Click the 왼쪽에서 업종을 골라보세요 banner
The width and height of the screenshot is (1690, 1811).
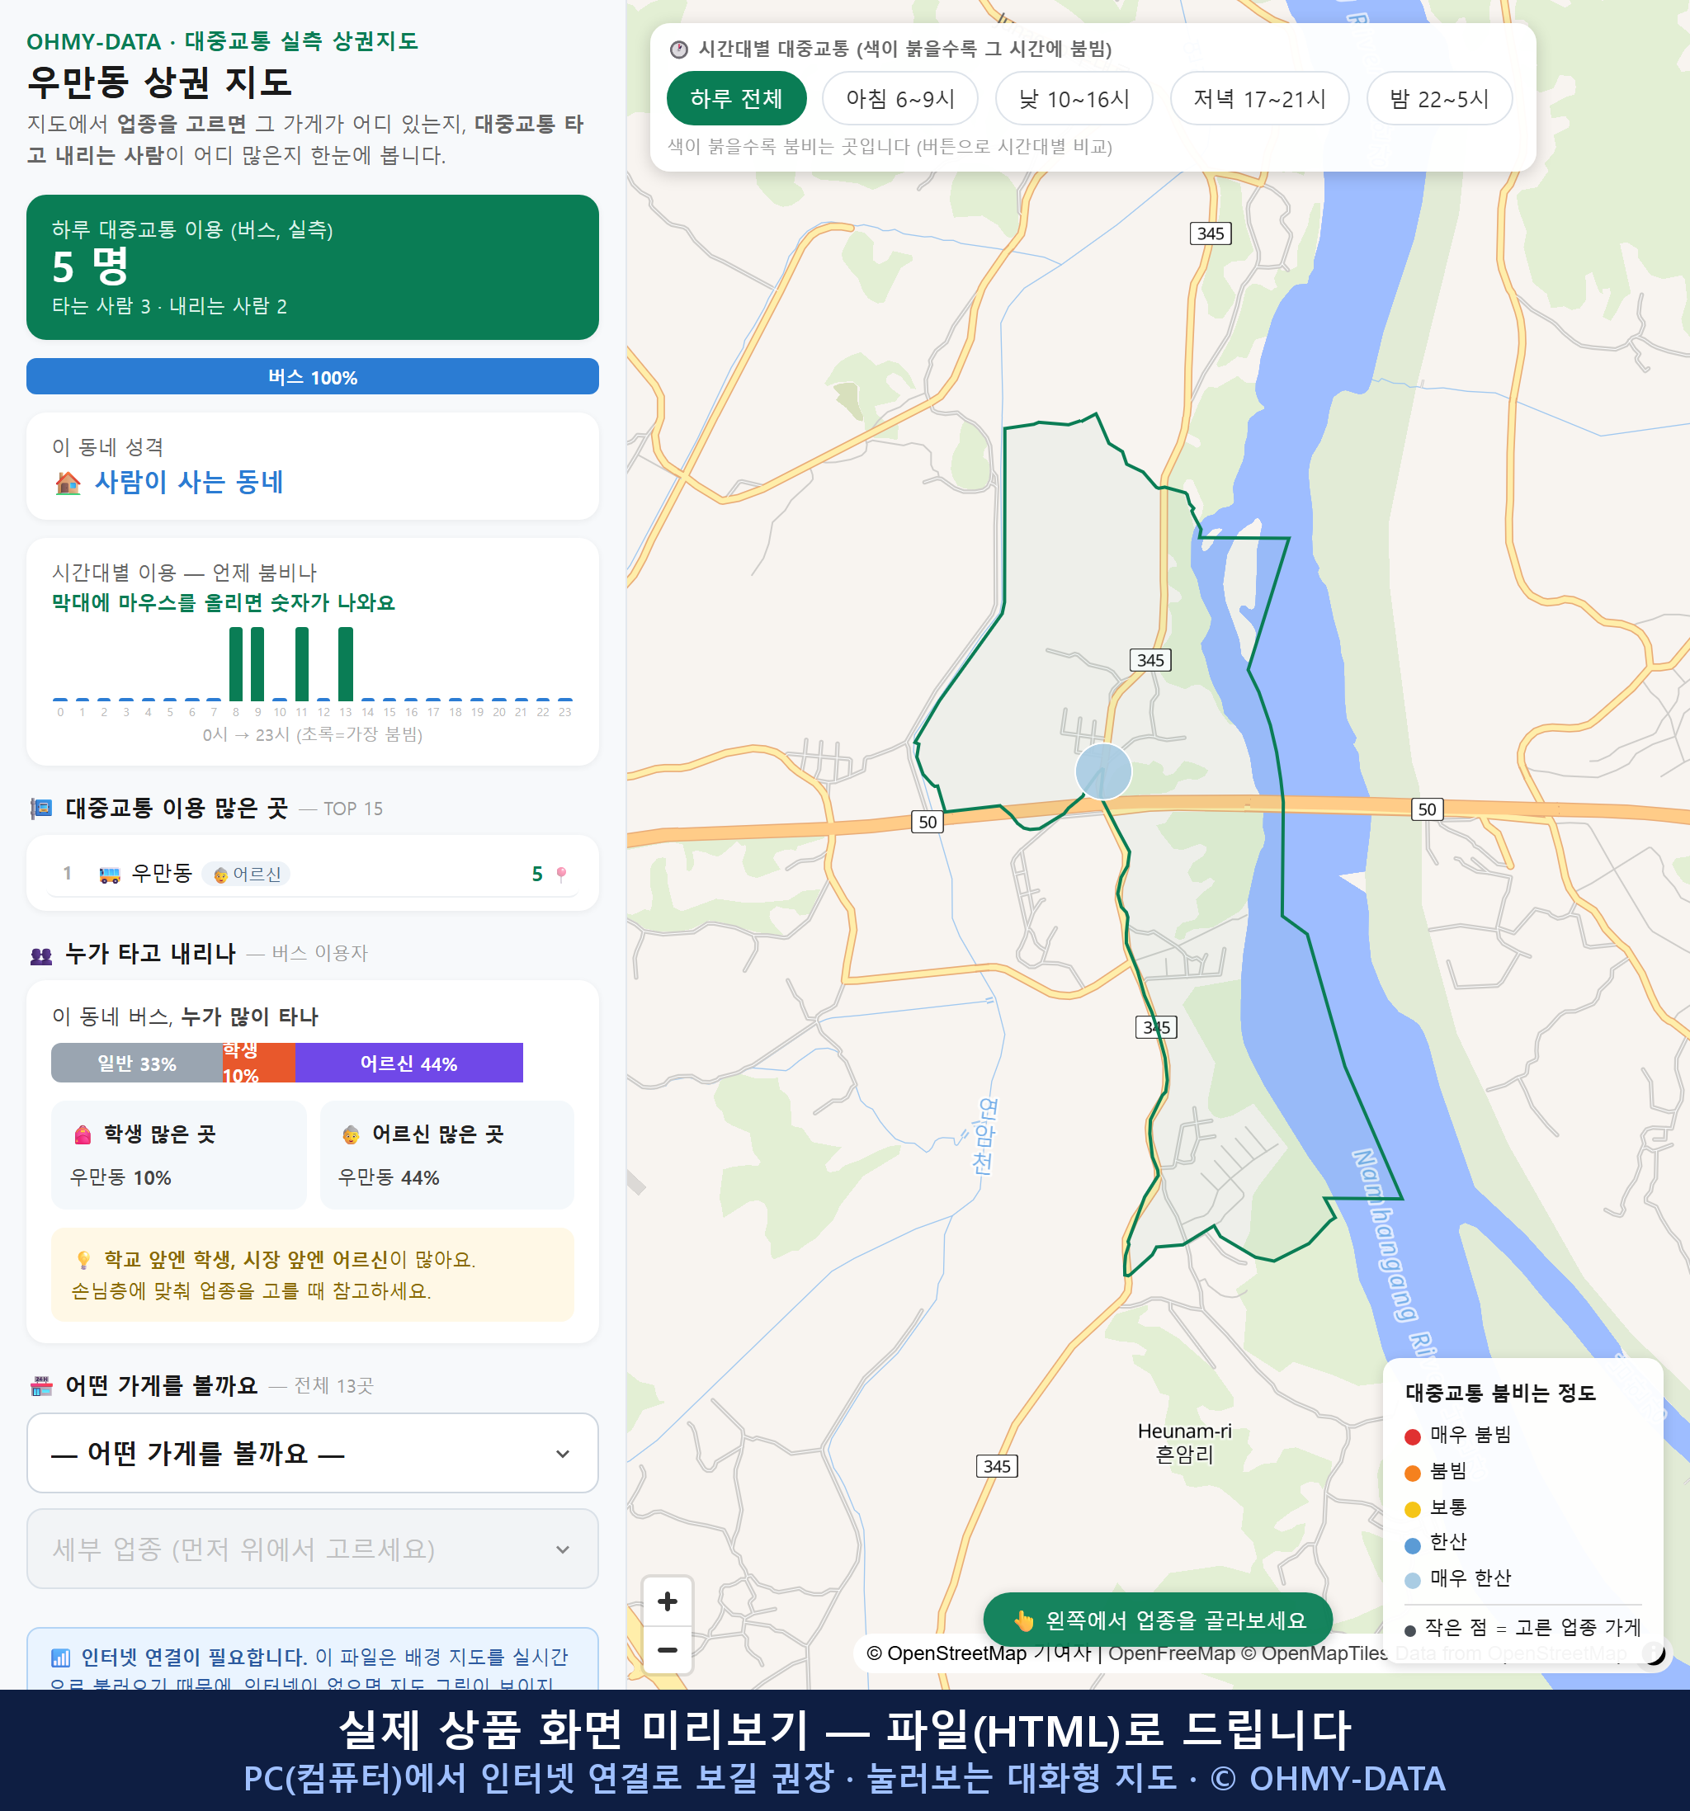pos(1158,1620)
